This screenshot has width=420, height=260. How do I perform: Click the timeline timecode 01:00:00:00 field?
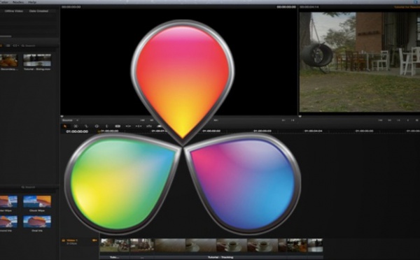(x=77, y=131)
